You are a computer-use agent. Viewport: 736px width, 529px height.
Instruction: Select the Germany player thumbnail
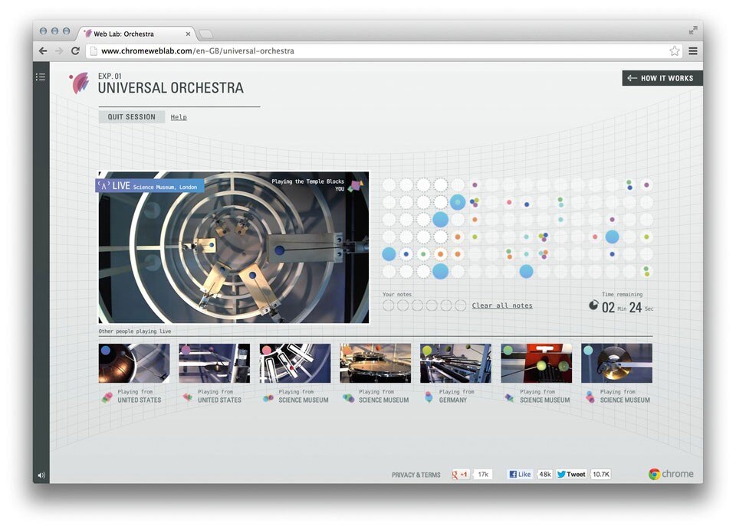[455, 363]
